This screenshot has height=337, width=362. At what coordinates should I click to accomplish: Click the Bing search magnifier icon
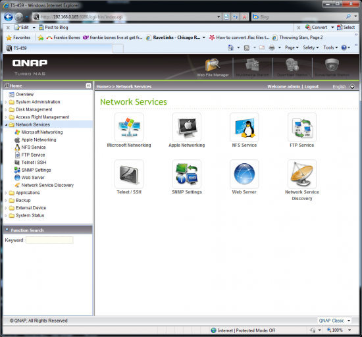click(348, 16)
